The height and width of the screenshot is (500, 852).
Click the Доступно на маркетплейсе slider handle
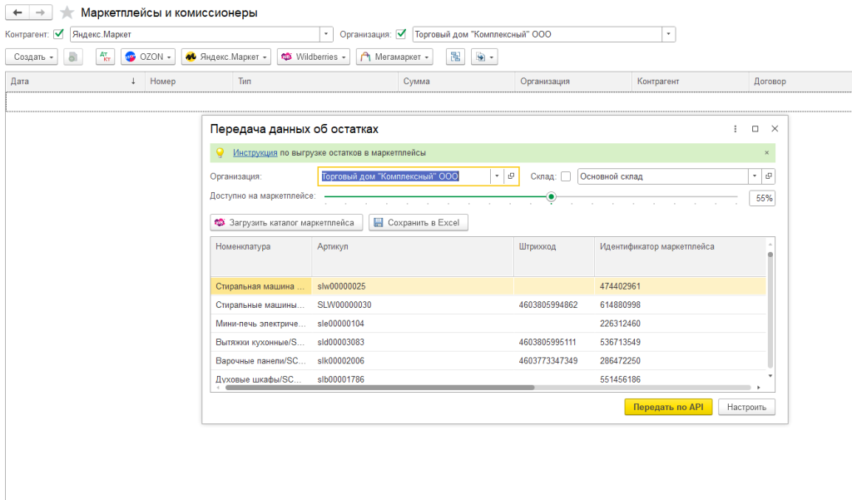click(x=551, y=197)
